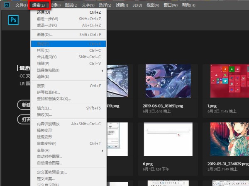Open the 滤镜 menu
249x186 pixels.
click(x=122, y=5)
